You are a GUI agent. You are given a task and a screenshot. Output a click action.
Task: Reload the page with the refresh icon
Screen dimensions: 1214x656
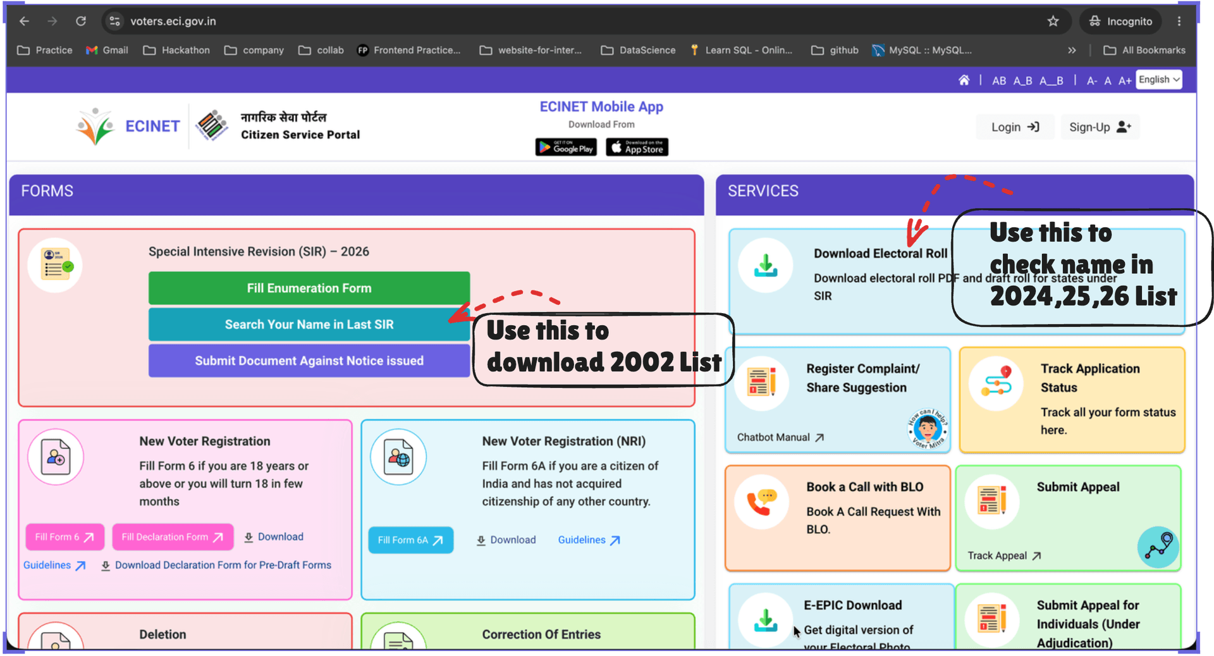pos(81,21)
